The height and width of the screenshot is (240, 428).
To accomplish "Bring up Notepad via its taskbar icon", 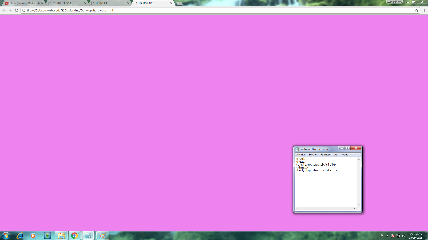I will coord(88,235).
